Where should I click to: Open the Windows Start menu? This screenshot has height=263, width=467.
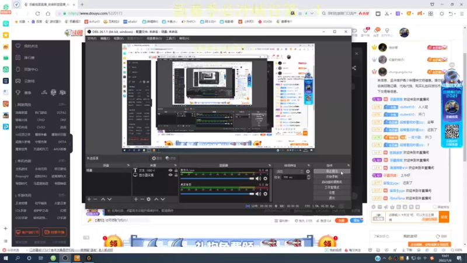coord(6,258)
